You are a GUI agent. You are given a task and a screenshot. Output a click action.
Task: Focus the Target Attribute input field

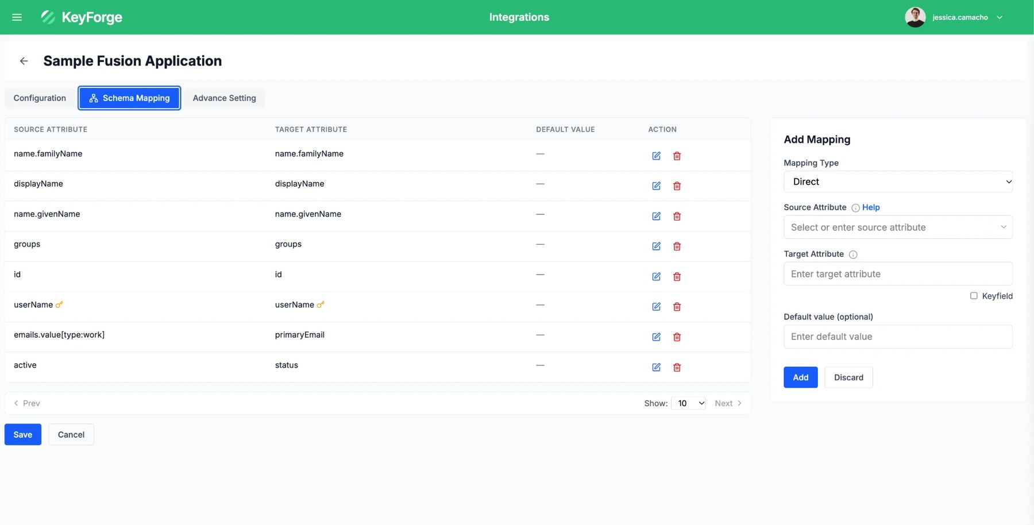[x=898, y=274]
